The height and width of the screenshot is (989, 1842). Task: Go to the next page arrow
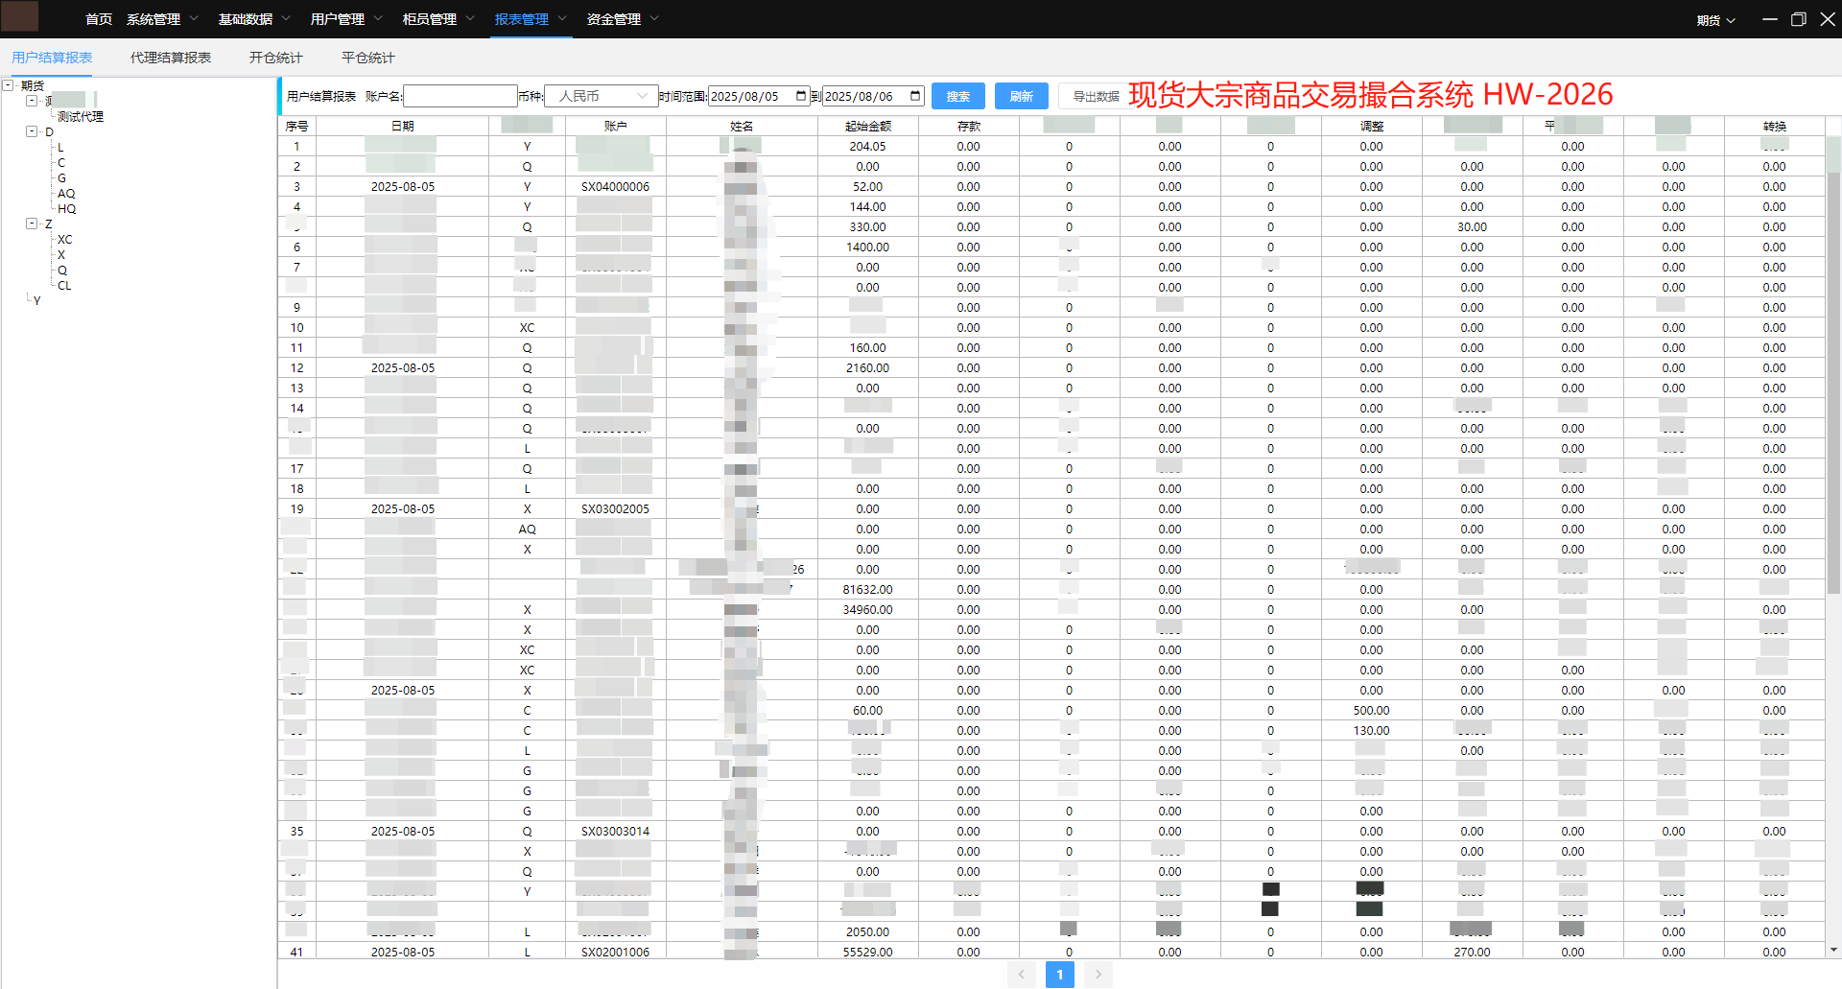tap(1098, 975)
